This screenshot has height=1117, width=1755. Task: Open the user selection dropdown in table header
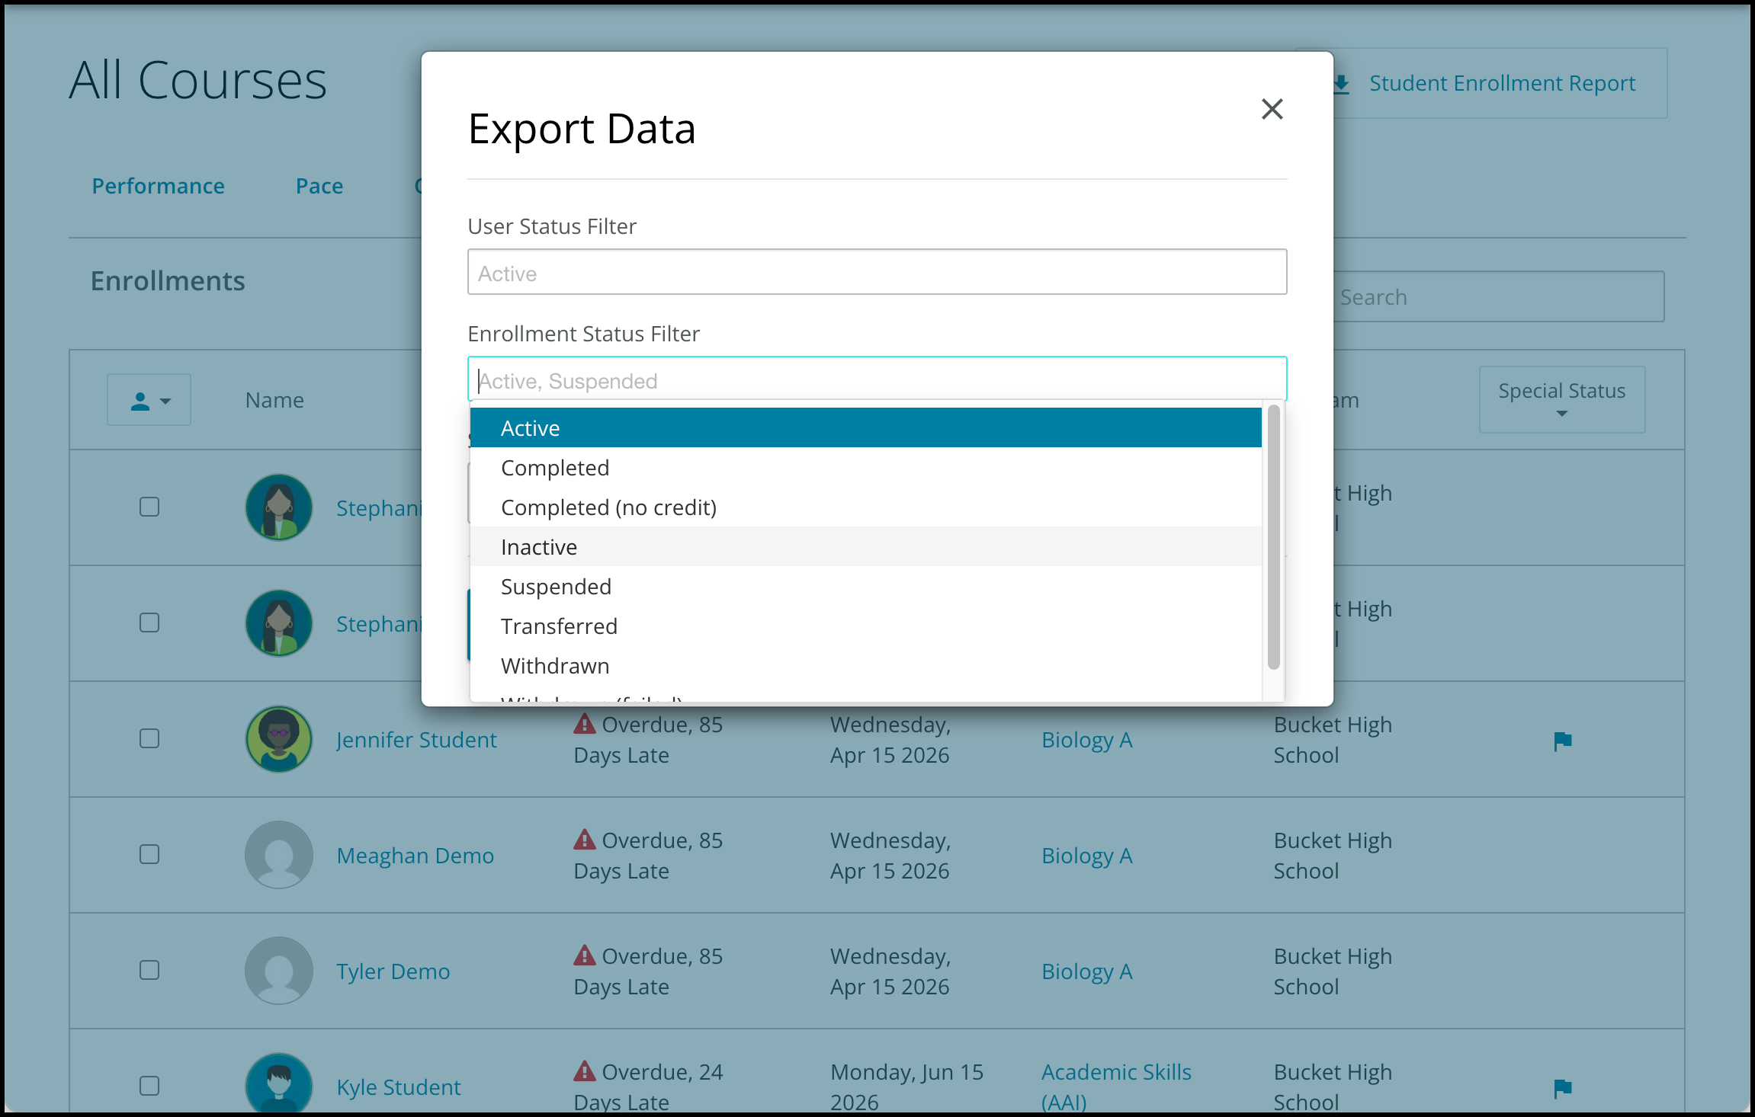click(149, 400)
